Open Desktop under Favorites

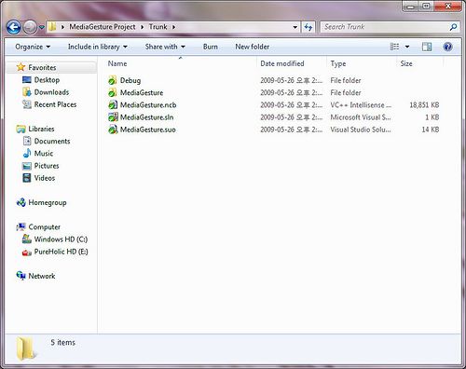(x=47, y=80)
